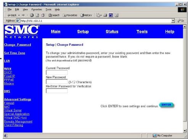188x139 pixels.
Task: Open the Tools menu
Action: coord(48,10)
